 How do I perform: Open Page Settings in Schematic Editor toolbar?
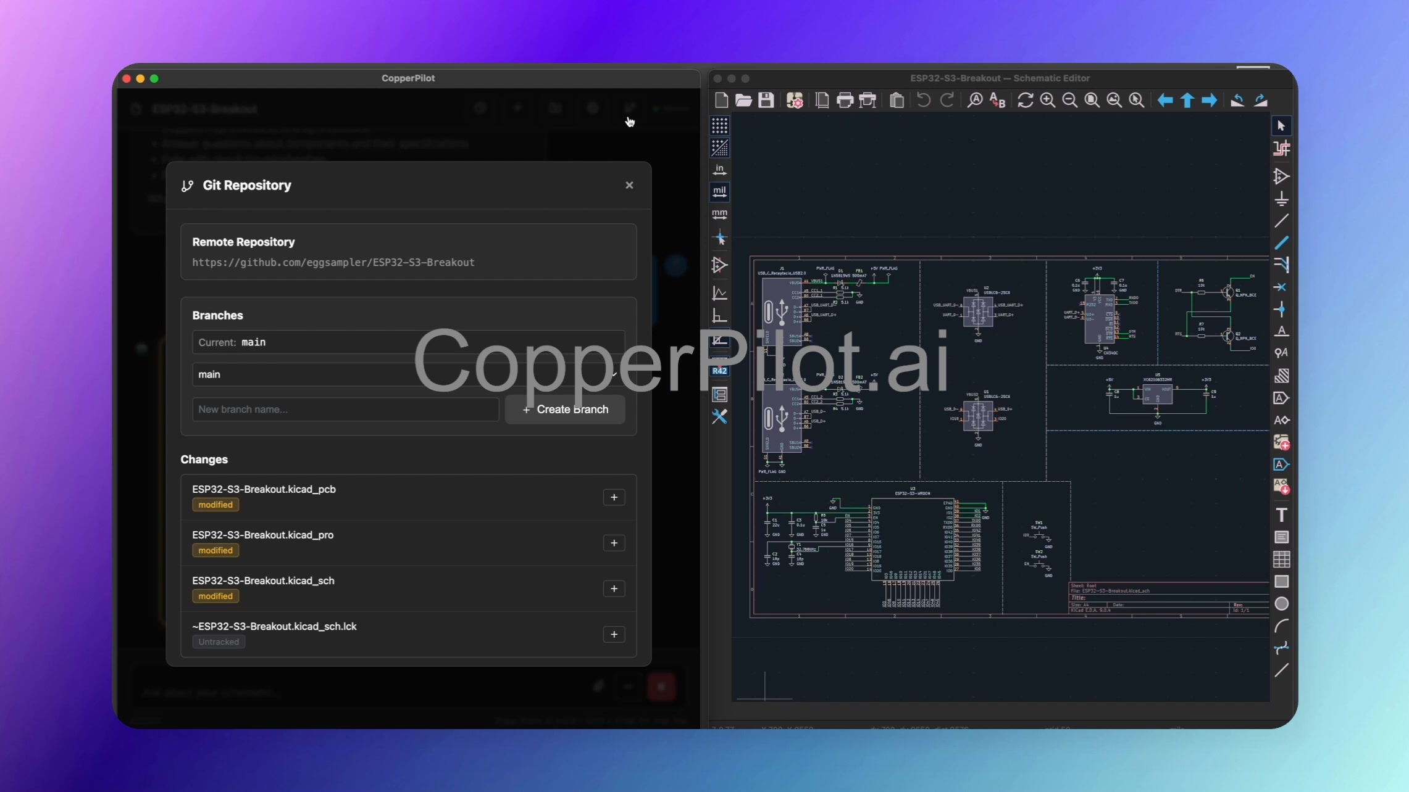point(822,100)
